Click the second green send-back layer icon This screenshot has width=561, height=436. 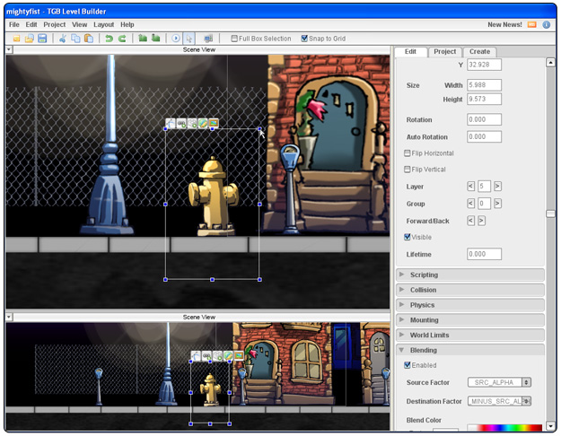point(155,38)
